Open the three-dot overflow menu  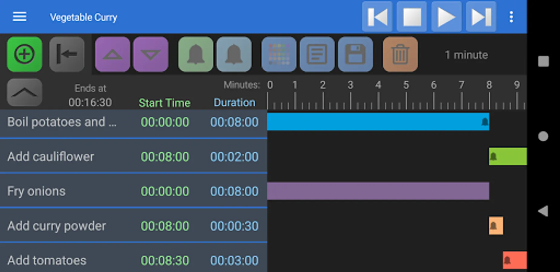pos(511,17)
